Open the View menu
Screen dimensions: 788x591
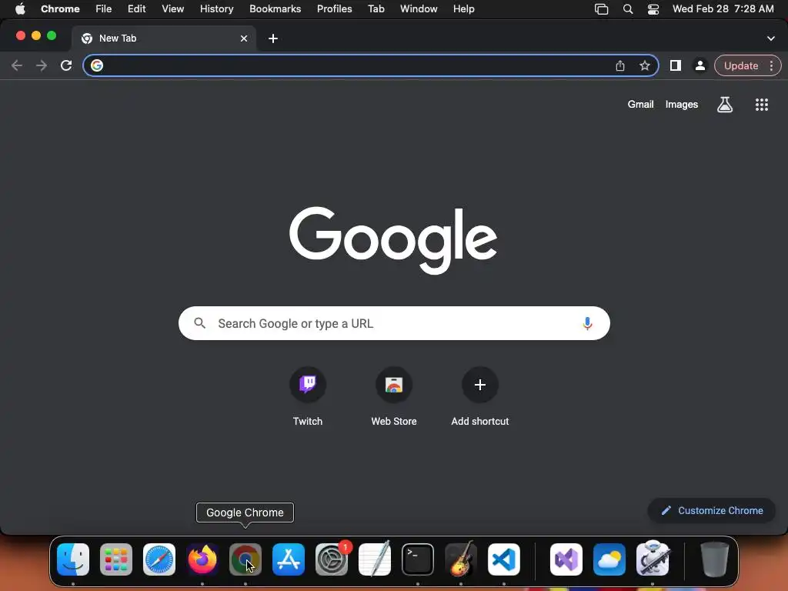point(173,8)
